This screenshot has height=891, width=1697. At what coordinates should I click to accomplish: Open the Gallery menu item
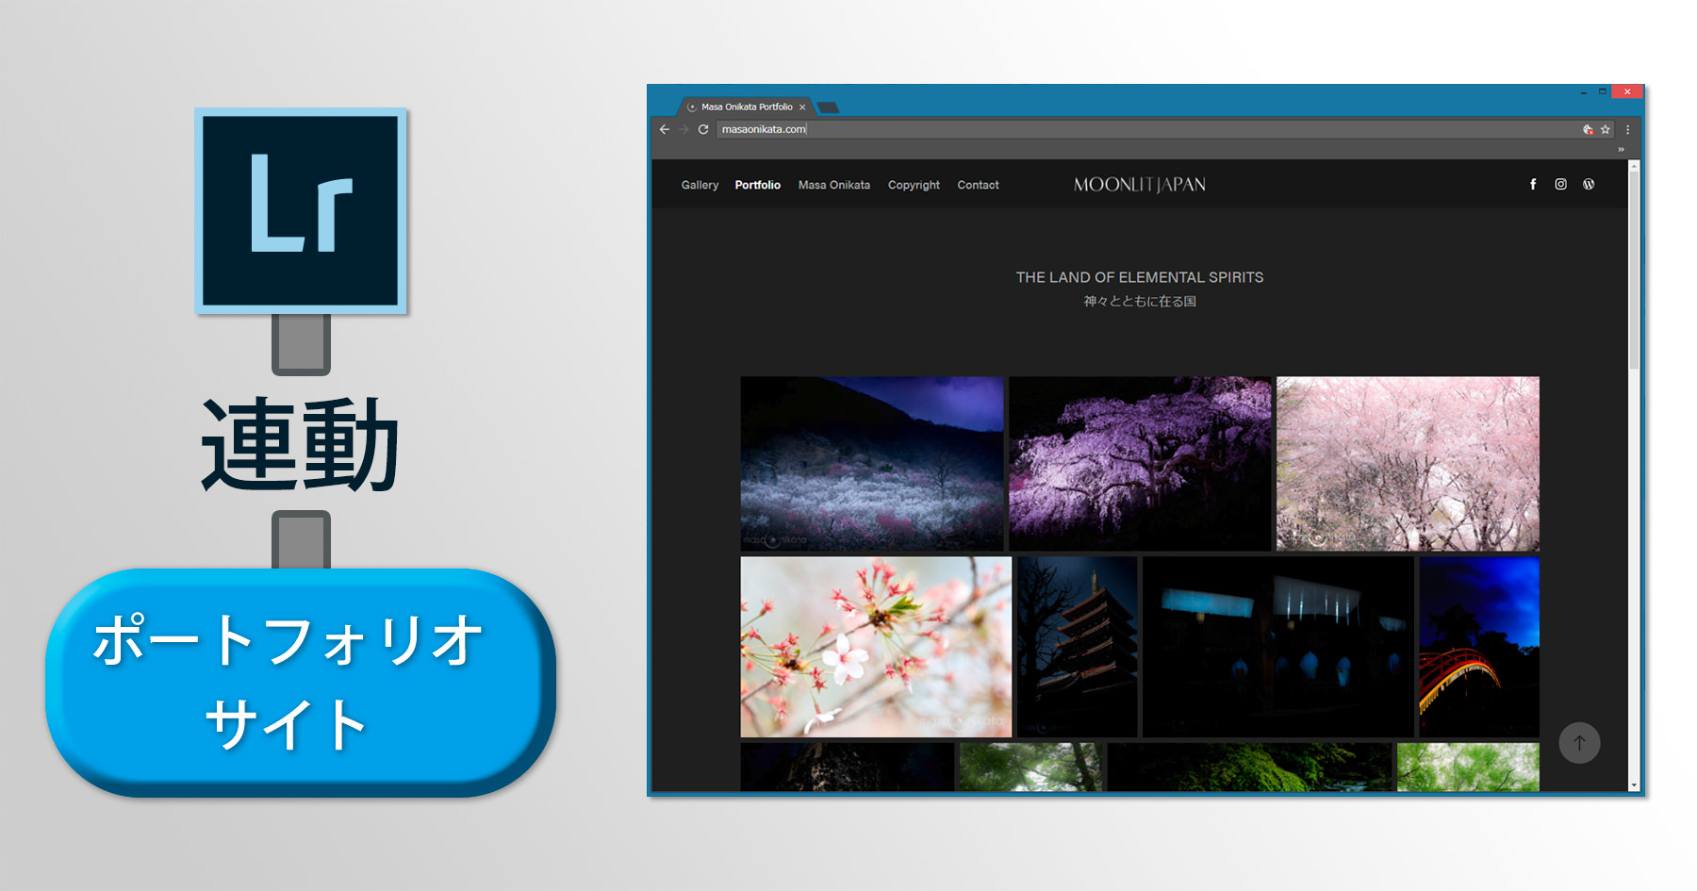700,185
